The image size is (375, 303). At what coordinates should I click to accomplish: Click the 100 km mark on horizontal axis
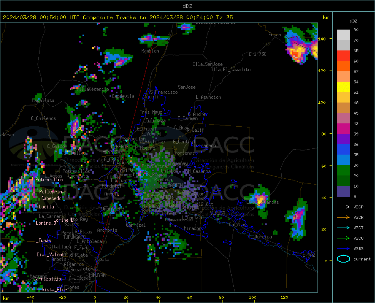[x=253, y=298]
